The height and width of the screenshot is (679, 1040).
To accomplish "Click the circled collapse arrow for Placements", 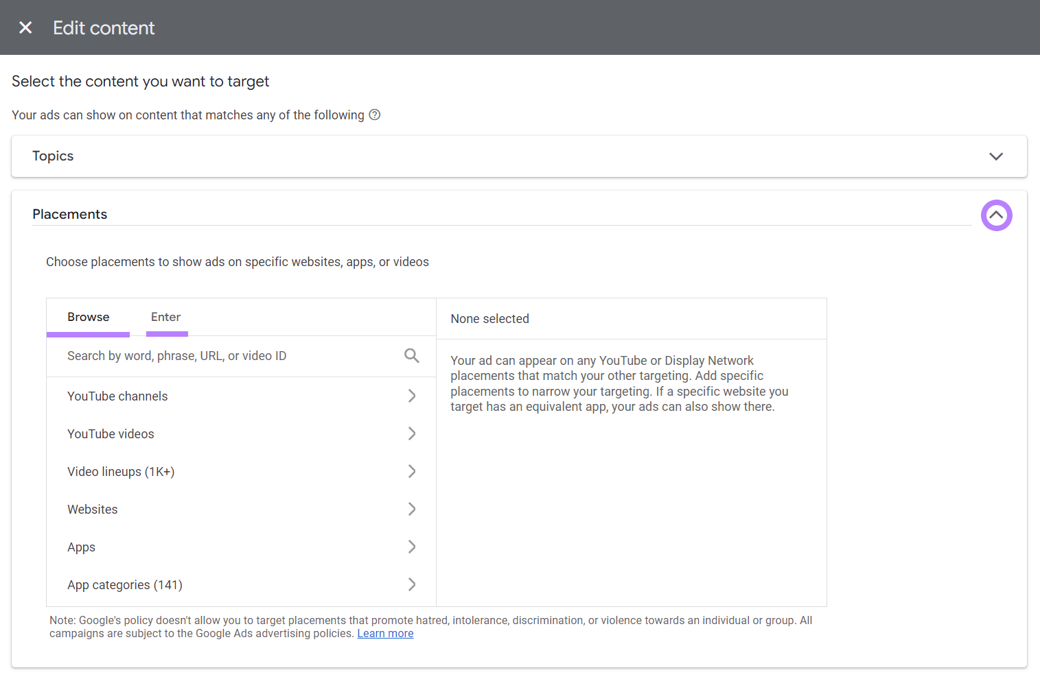I will tap(996, 215).
